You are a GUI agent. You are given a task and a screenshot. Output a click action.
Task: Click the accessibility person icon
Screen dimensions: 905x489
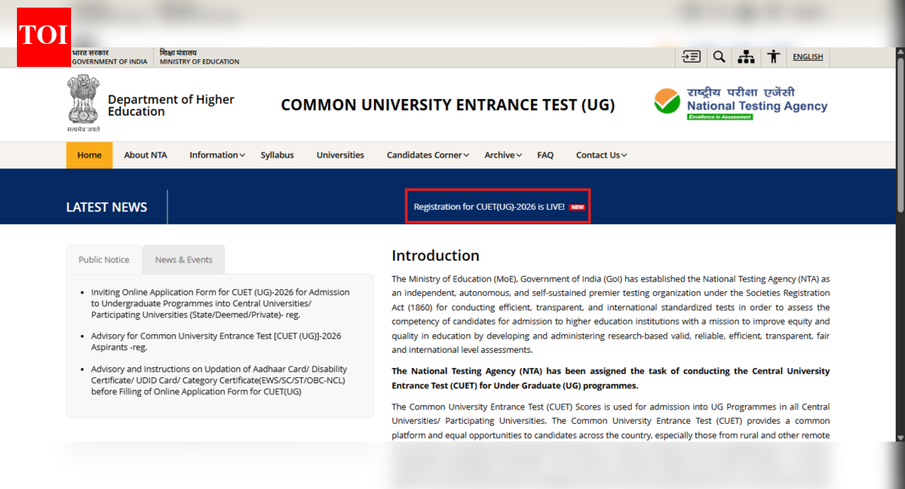coord(774,57)
